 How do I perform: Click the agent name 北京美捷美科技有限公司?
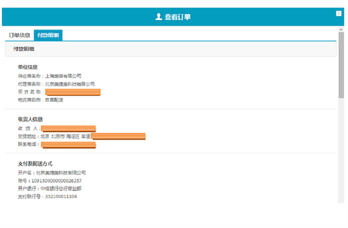coord(70,84)
